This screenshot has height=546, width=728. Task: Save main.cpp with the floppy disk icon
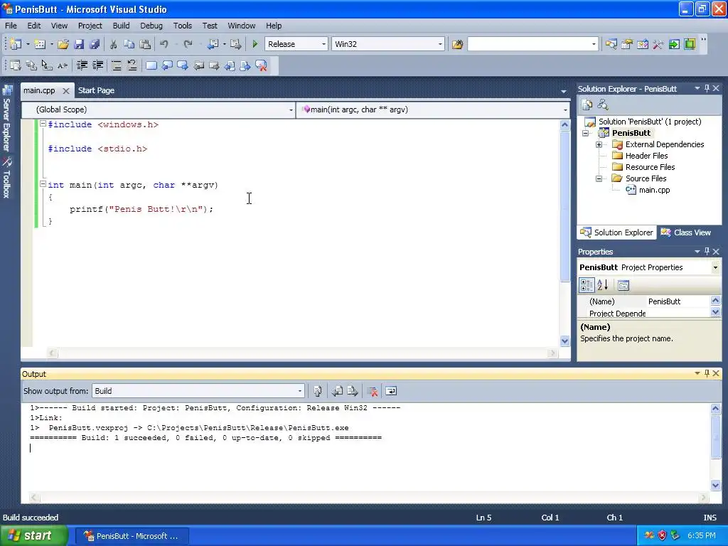[x=79, y=44]
